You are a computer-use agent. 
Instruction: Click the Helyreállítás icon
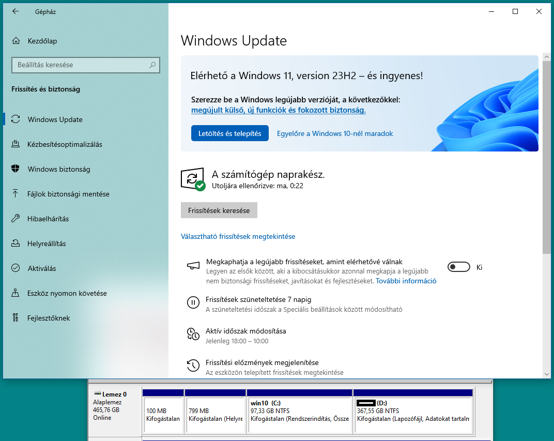click(x=16, y=243)
